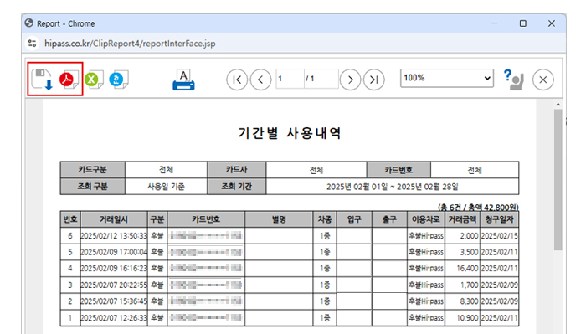Open the report viewer help
The image size is (586, 334).
pyautogui.click(x=513, y=80)
